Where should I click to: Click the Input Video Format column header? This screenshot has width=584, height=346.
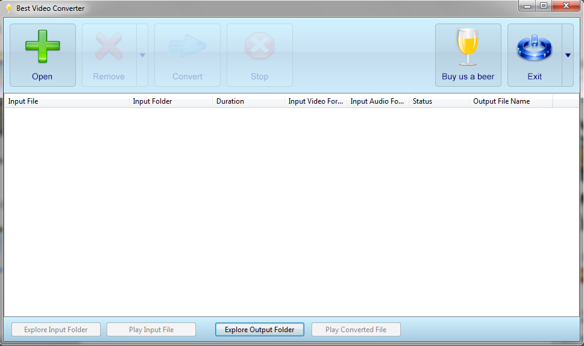316,101
